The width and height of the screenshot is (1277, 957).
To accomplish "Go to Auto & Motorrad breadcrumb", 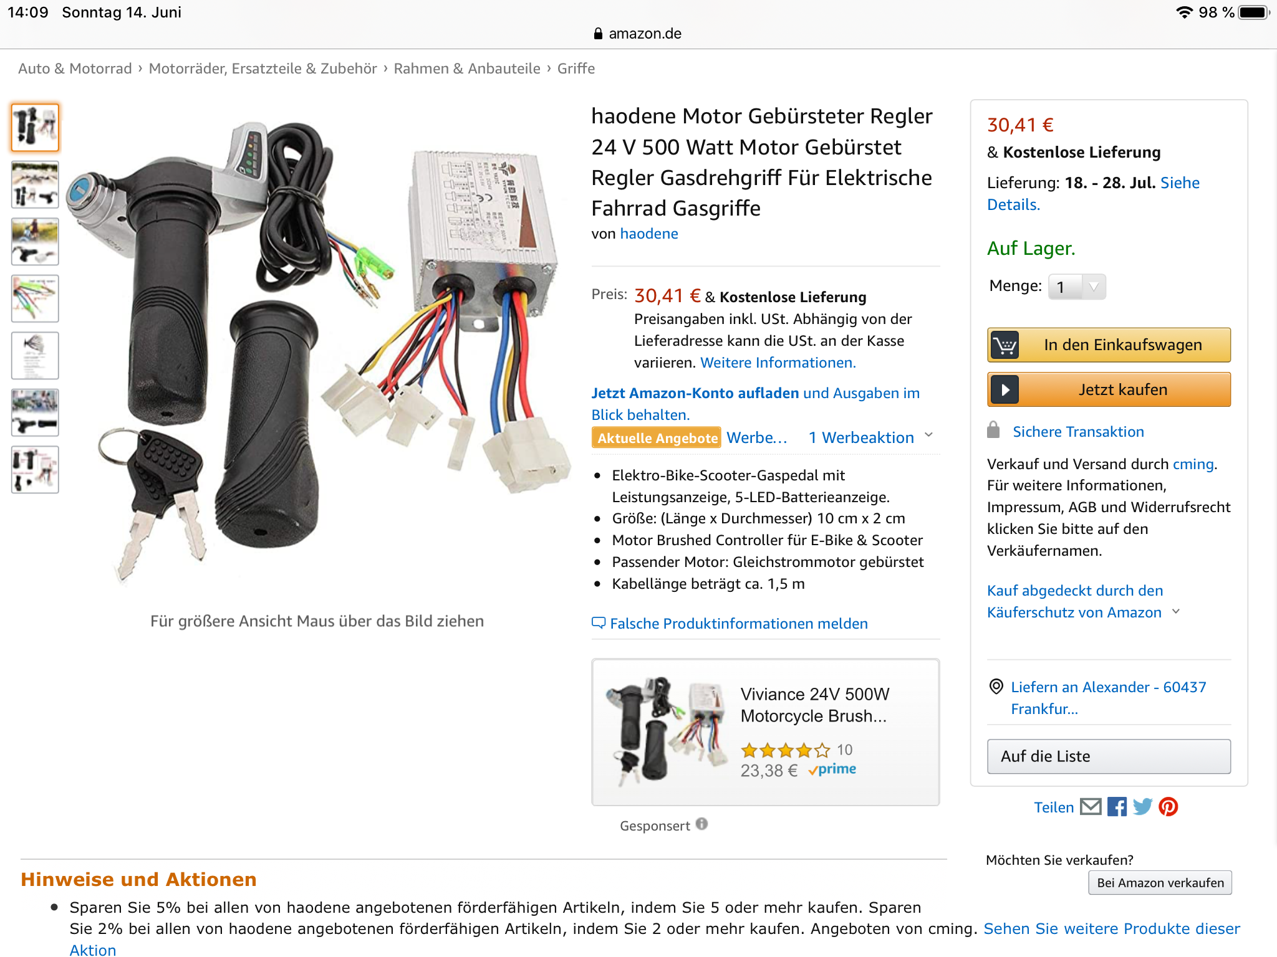I will tap(75, 69).
